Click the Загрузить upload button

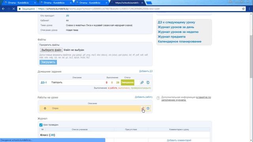coord(48,62)
